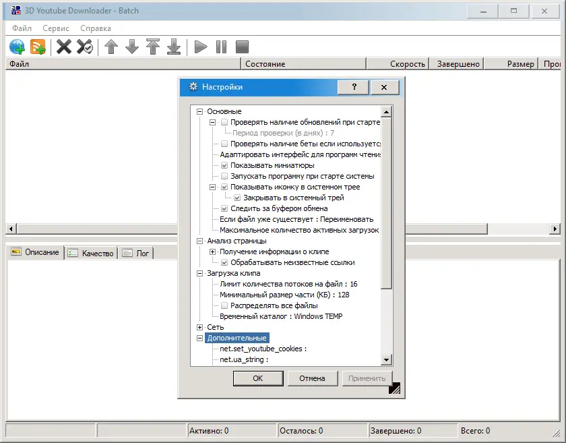Select 'Лимит количества потоков на файл : 16'

(x=288, y=284)
